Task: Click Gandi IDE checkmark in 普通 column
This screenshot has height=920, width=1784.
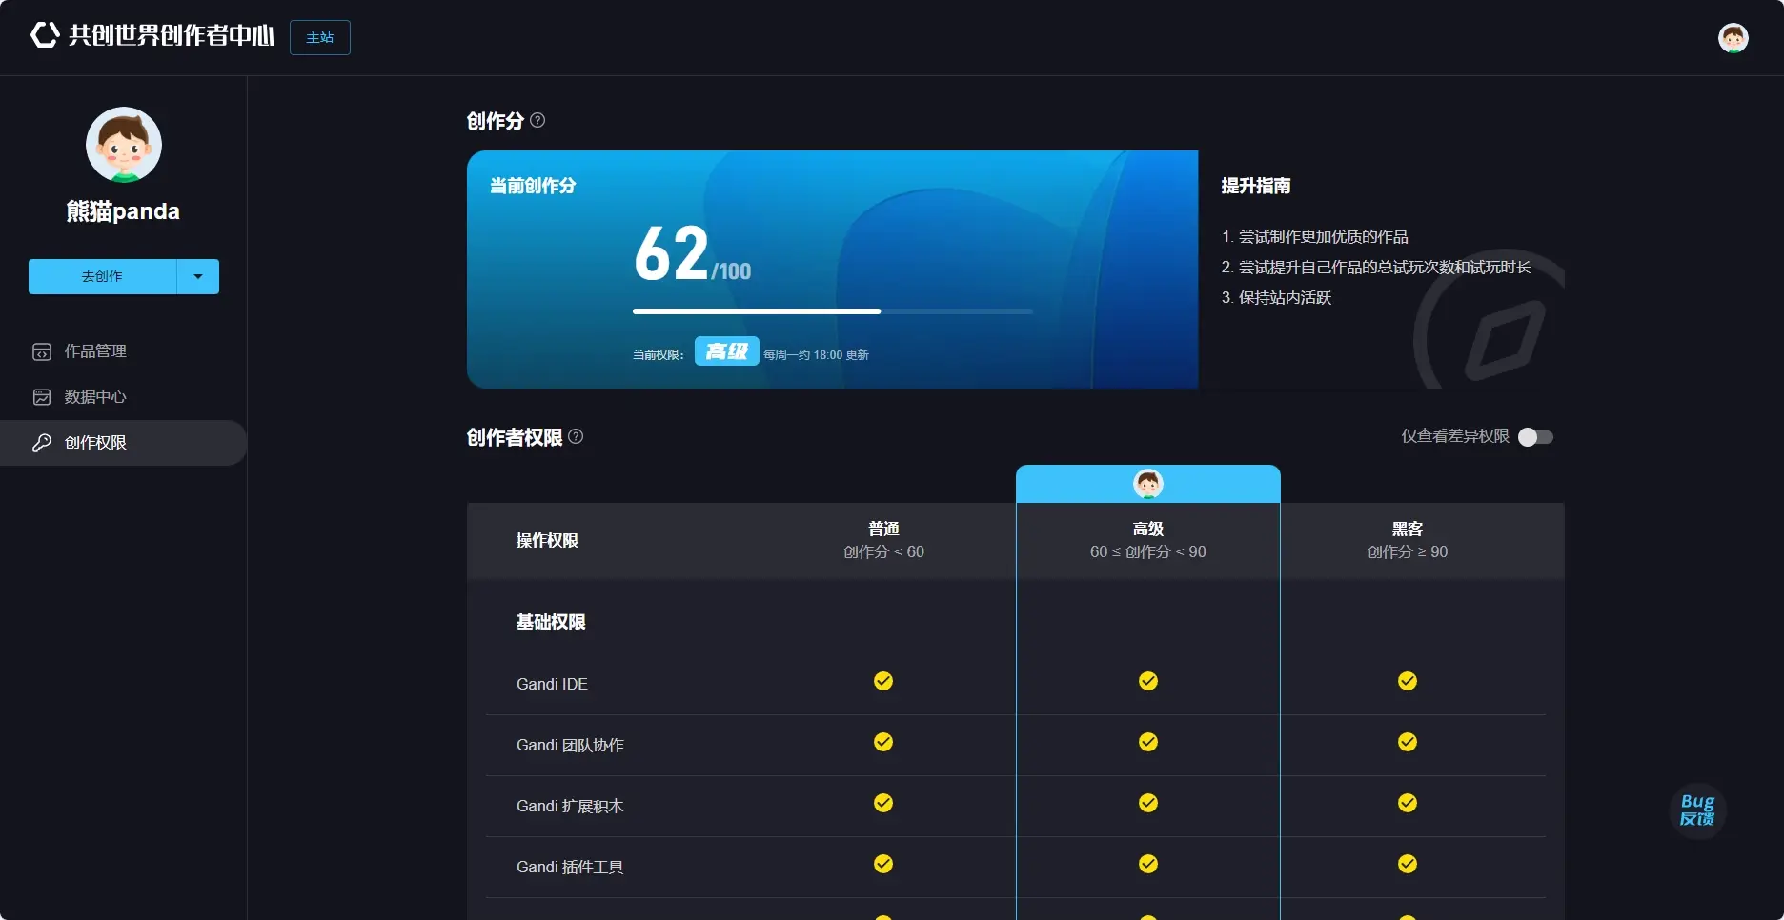Action: [883, 681]
